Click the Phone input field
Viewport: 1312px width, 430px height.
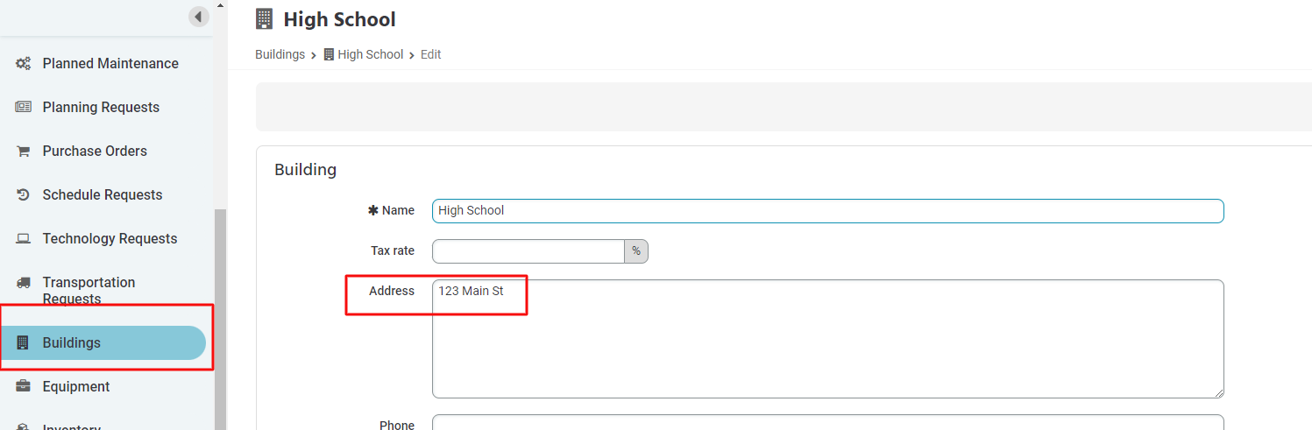[x=827, y=424]
